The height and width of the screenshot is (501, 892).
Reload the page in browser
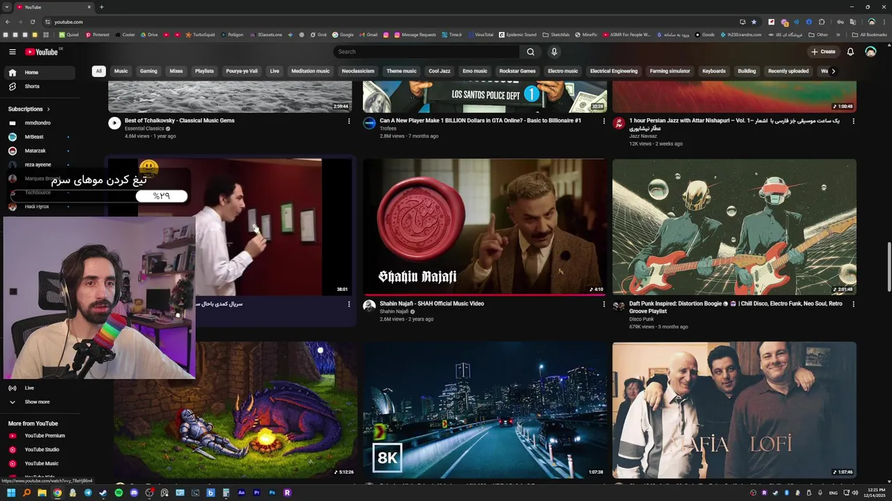(33, 22)
